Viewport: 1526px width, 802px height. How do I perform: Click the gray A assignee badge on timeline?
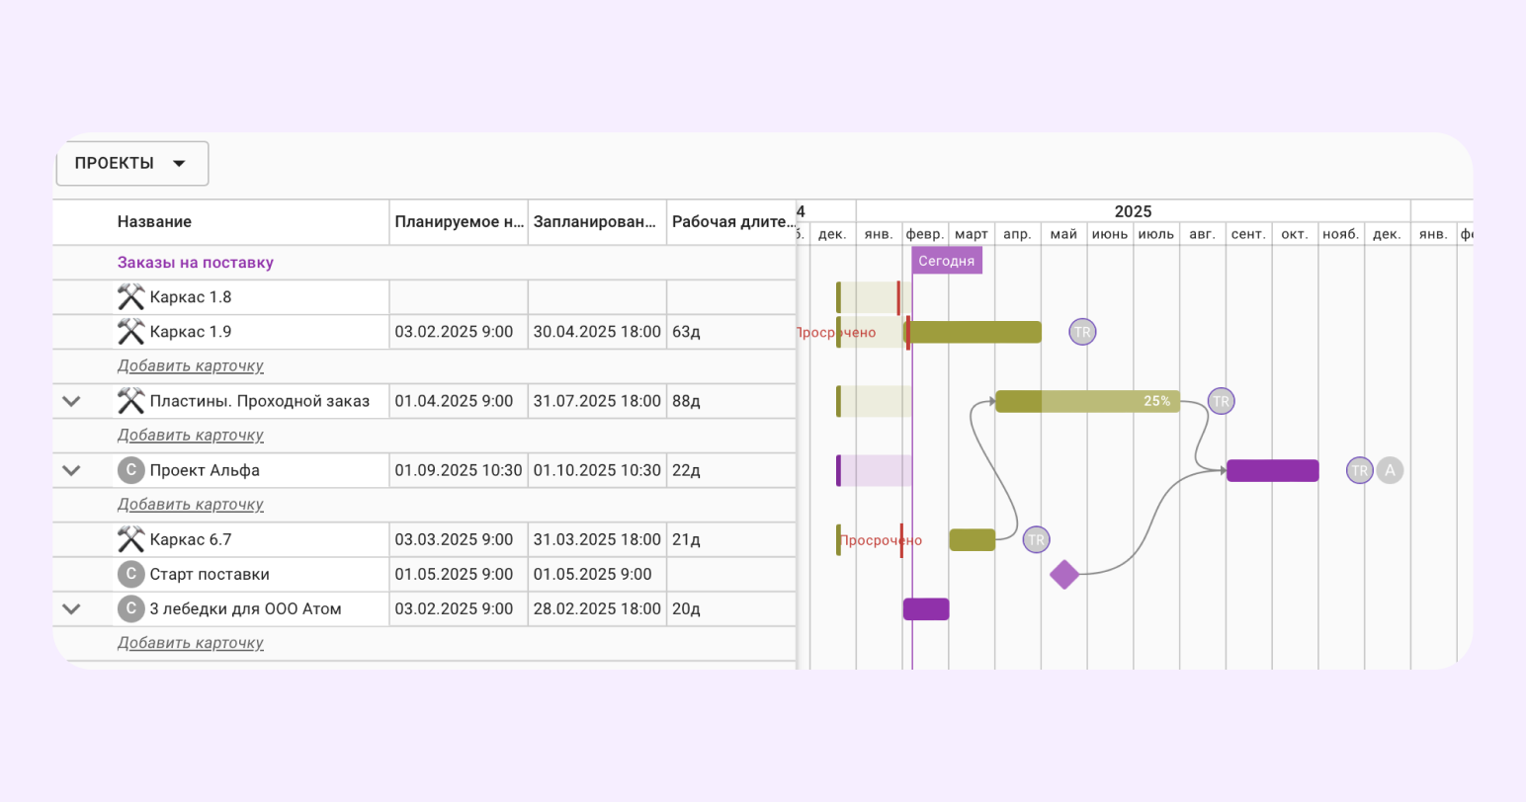1390,470
